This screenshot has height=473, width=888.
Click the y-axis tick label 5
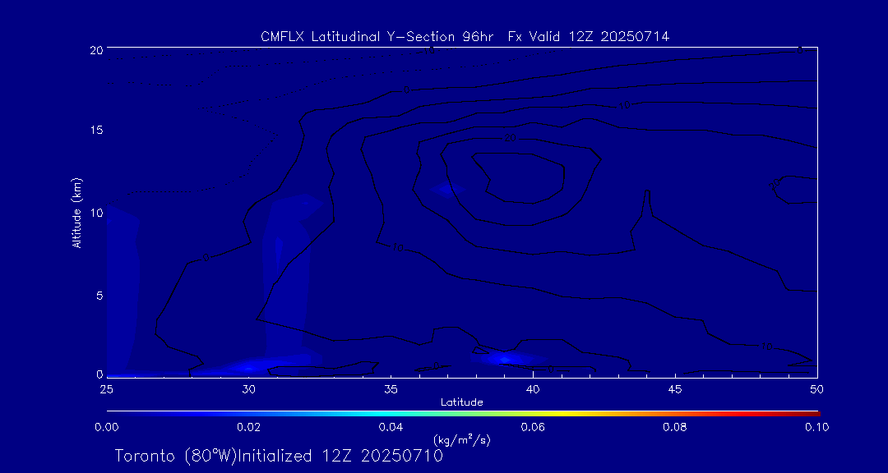99,296
